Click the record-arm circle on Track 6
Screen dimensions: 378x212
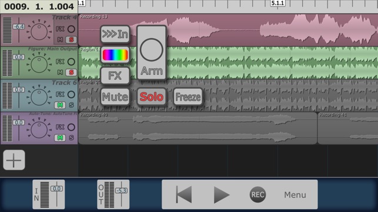[71, 94]
